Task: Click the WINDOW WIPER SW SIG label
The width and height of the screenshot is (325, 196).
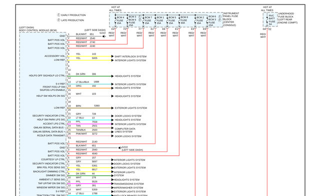Action: (51, 188)
